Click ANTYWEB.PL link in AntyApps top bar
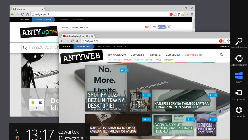 click(64, 20)
